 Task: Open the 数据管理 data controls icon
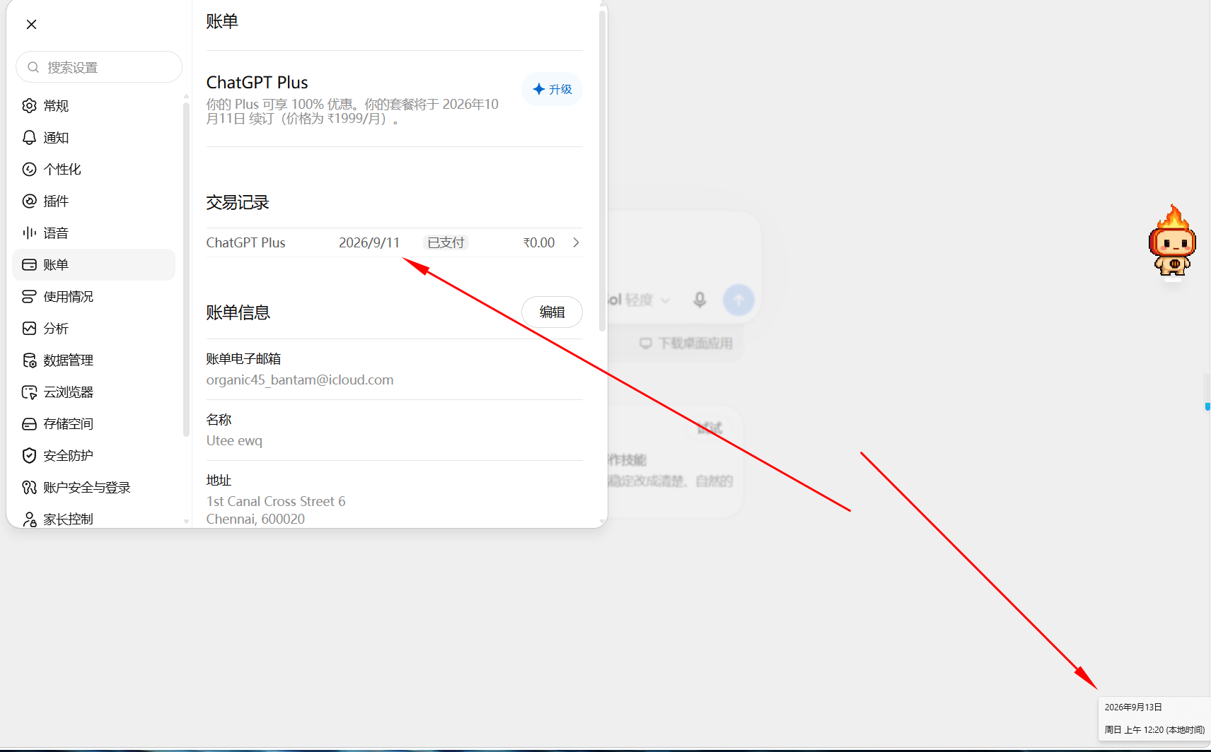(x=29, y=360)
